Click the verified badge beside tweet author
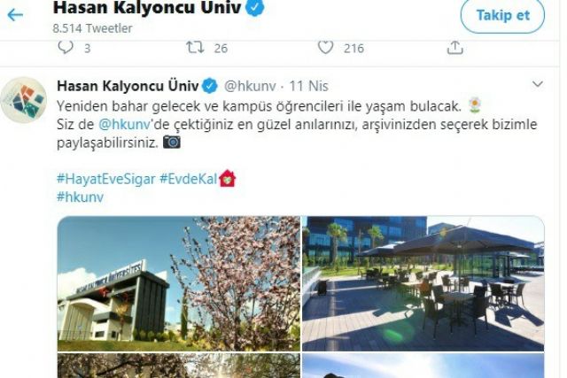 click(210, 86)
